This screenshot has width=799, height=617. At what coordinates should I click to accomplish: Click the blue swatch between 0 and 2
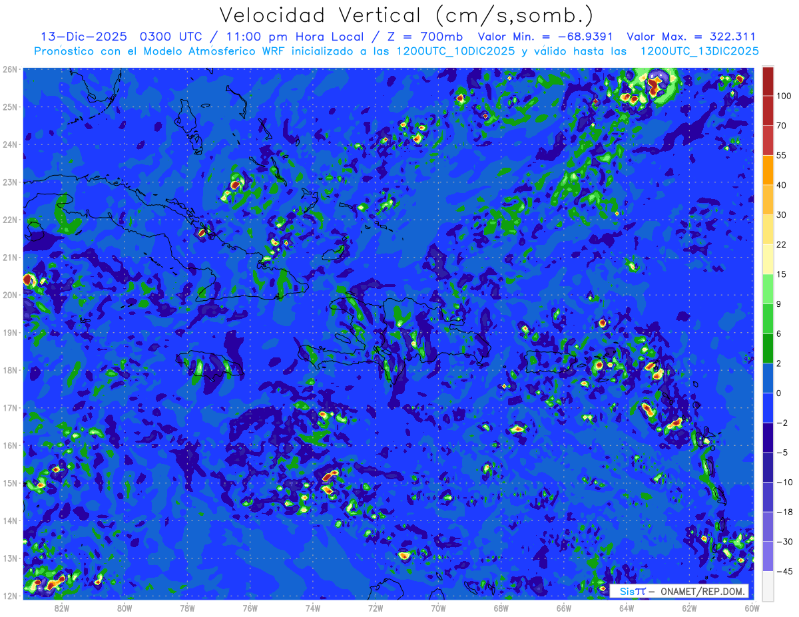coord(768,378)
